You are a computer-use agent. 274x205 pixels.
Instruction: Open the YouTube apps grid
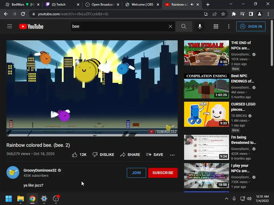coord(216,26)
